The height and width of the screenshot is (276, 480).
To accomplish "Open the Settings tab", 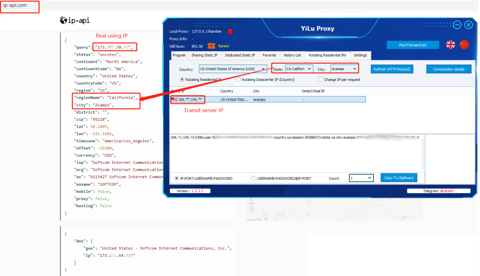I will tap(360, 55).
